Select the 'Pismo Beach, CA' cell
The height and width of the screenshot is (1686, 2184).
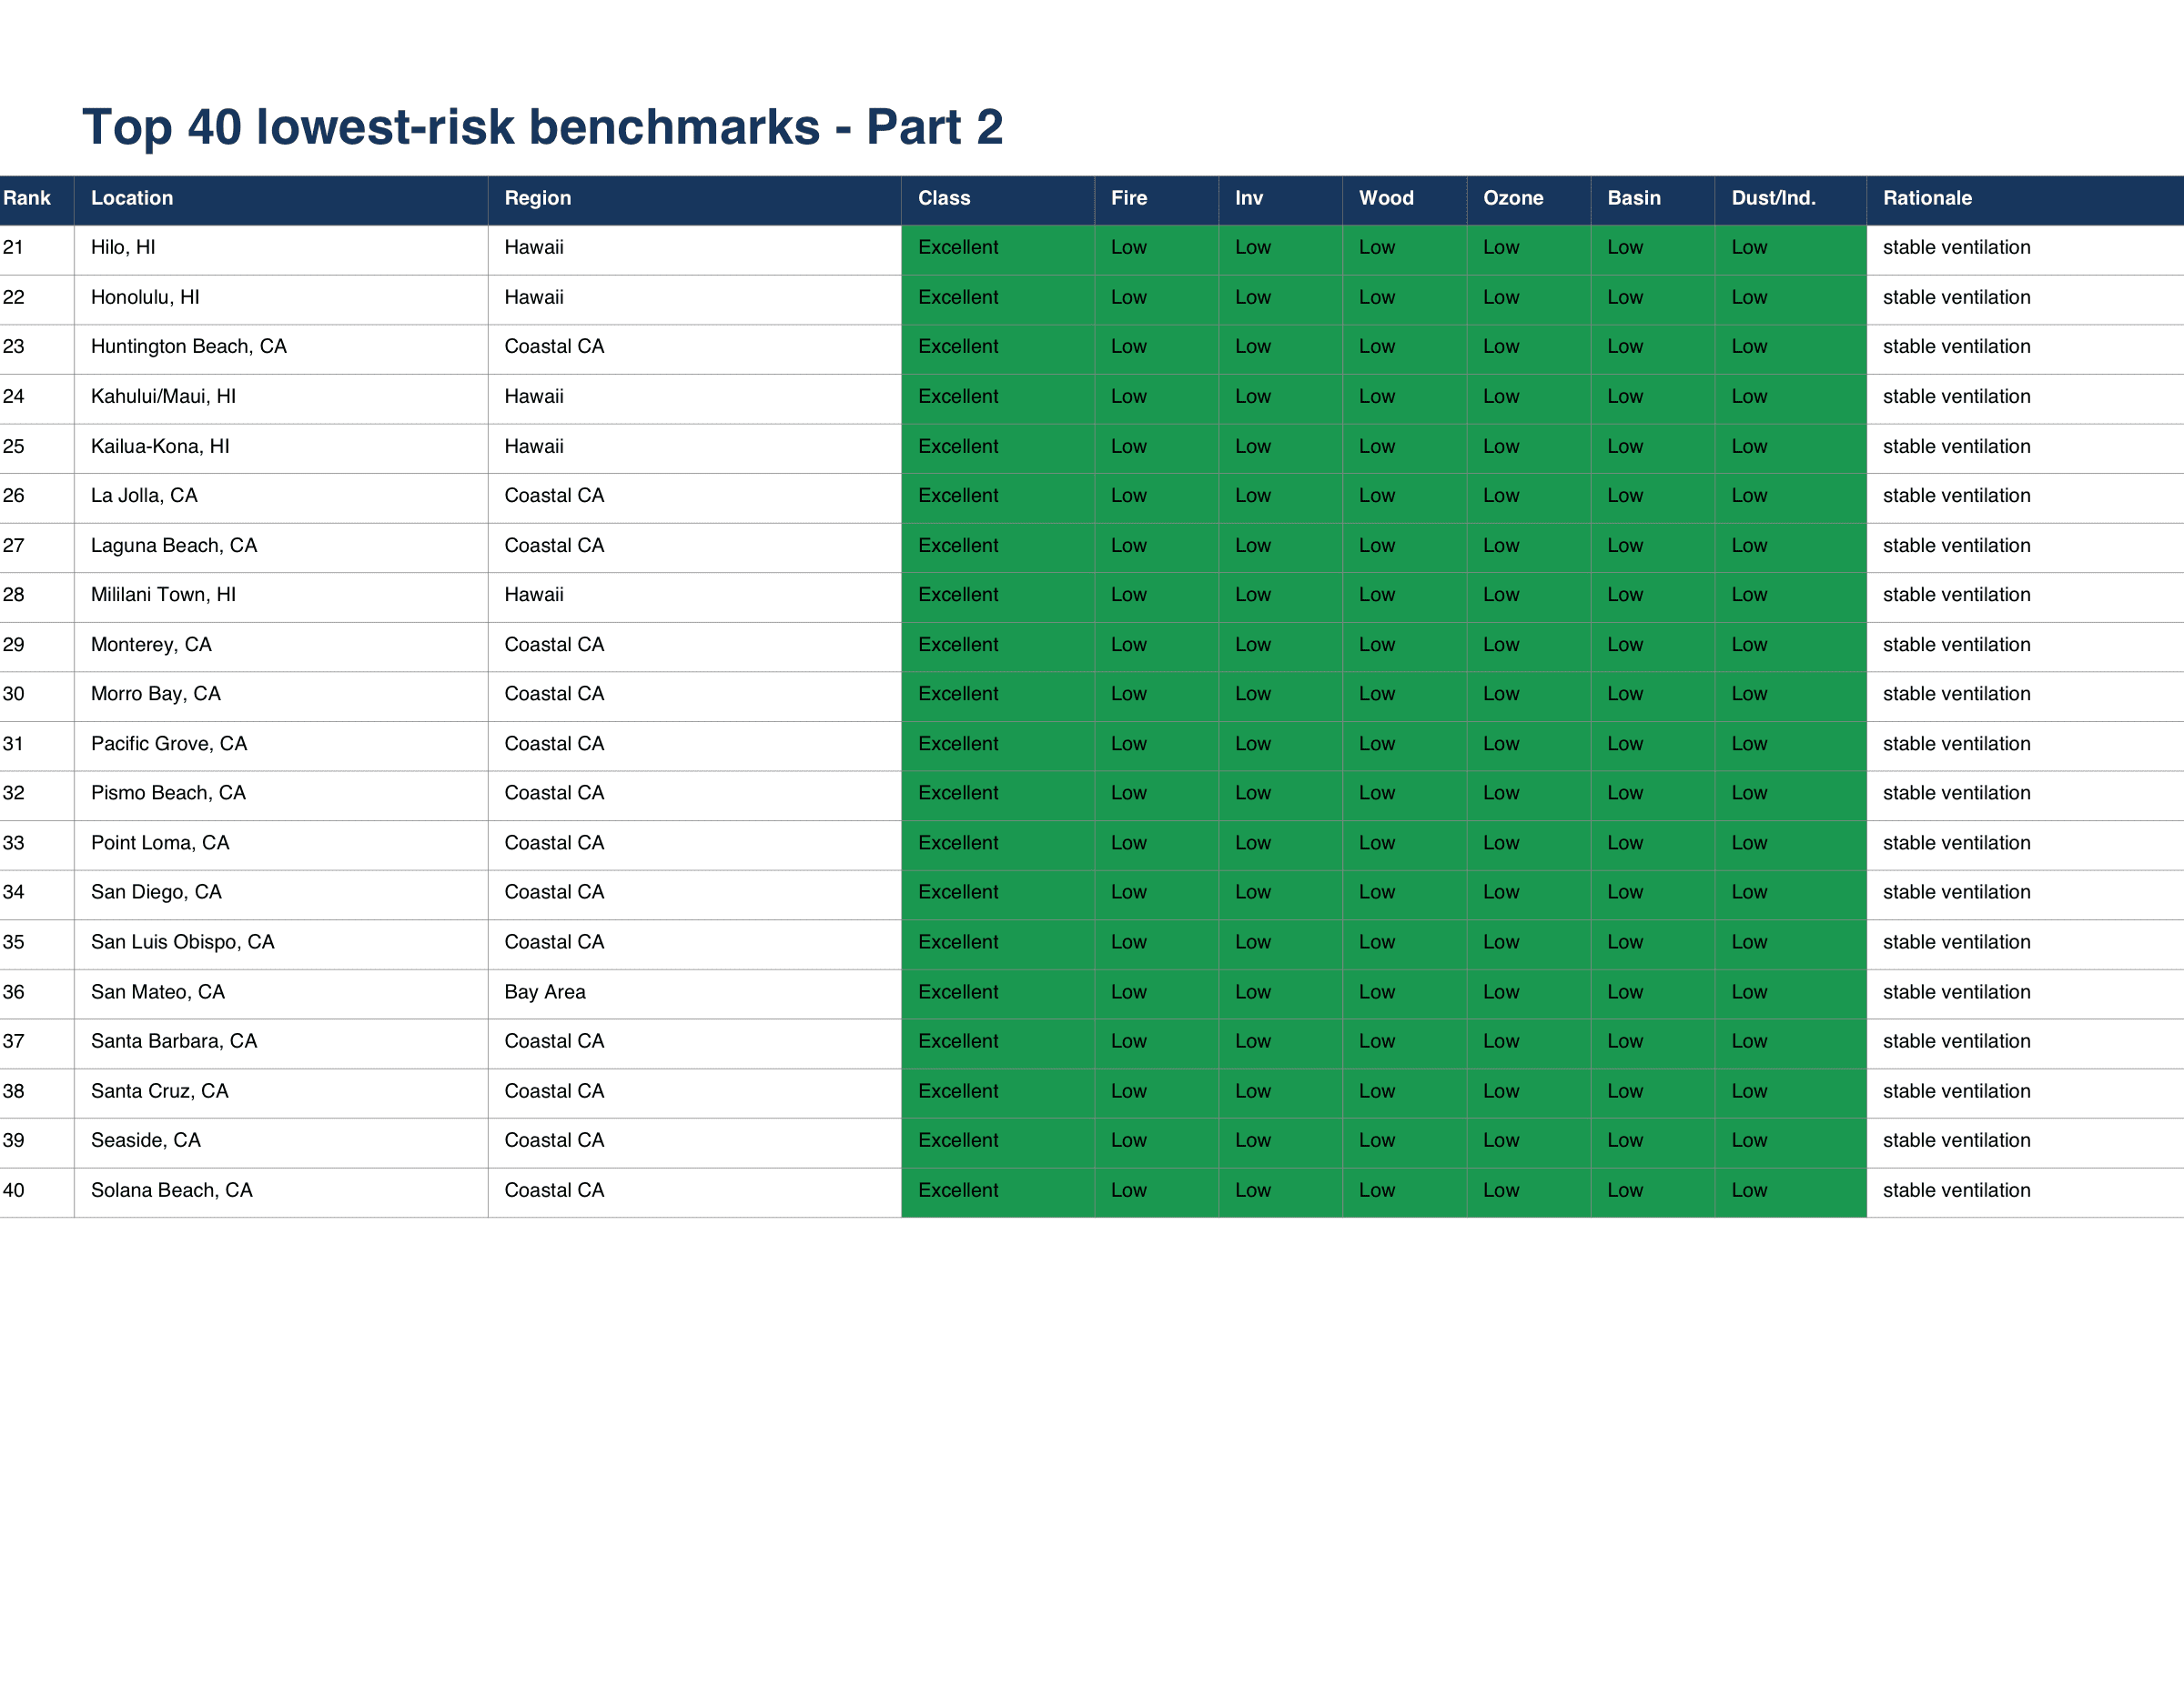point(281,795)
